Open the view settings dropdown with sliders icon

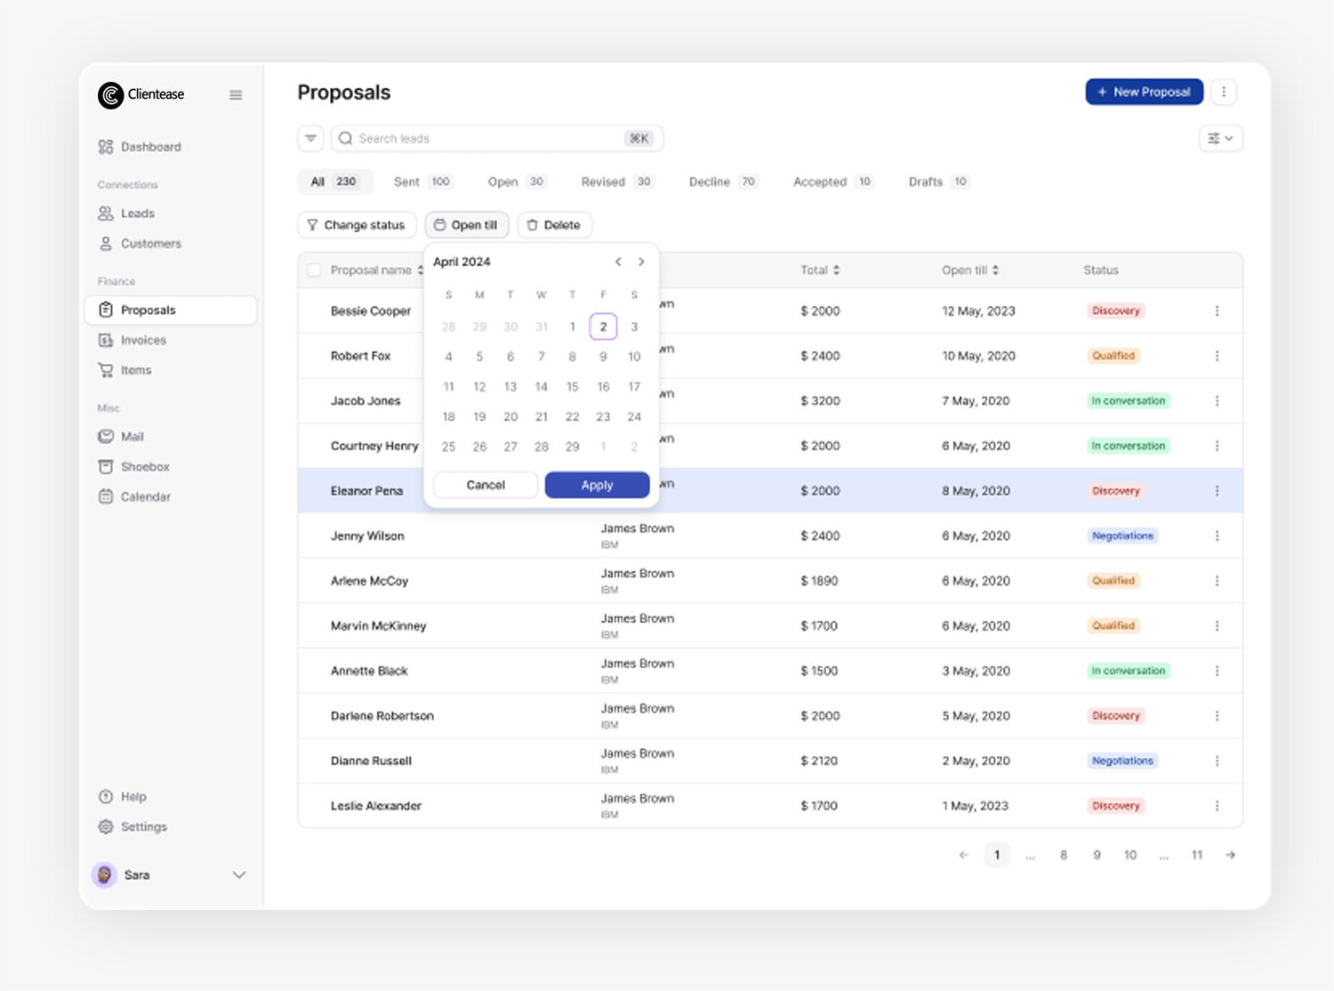point(1220,139)
